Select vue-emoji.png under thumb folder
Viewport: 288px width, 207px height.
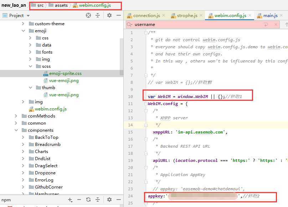64,95
